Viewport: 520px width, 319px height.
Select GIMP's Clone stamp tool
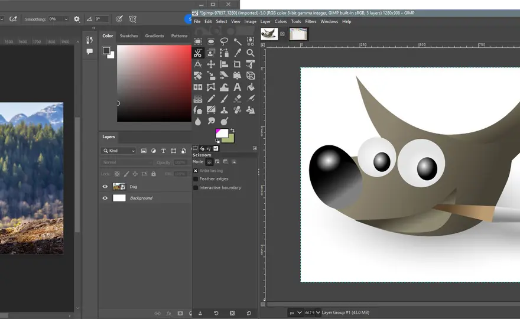224,110
